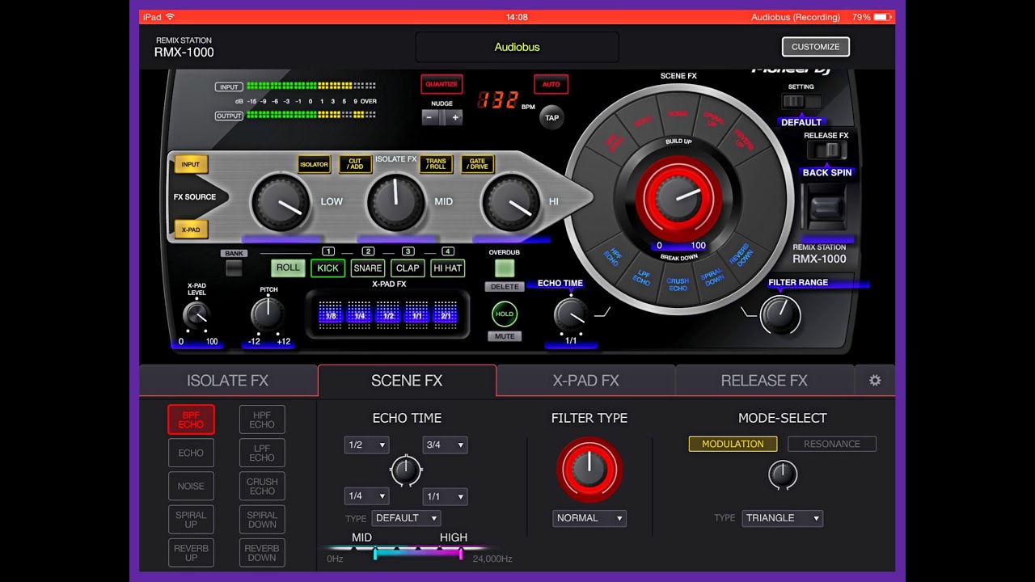Image resolution: width=1035 pixels, height=582 pixels.
Task: Click the HIGH frequency range slider handle
Action: click(461, 554)
